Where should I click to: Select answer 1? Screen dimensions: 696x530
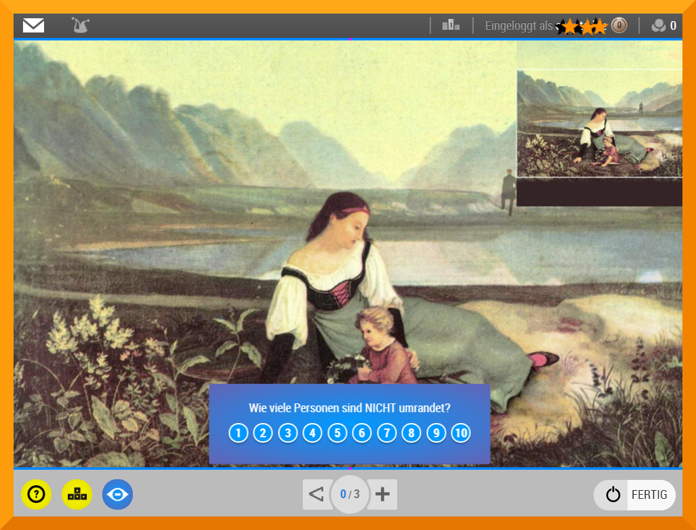(239, 433)
